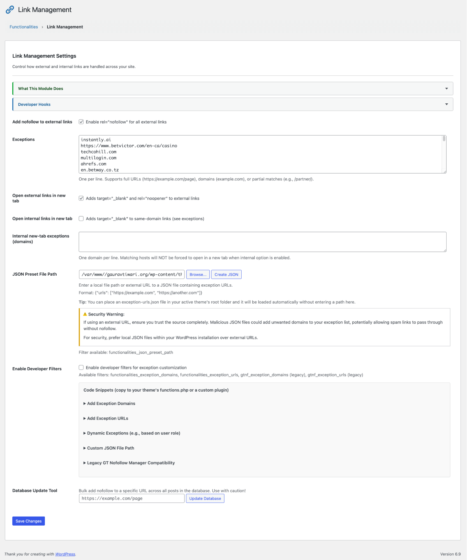Save Changes to link settings
Viewport: 467px width, 560px height.
[28, 521]
